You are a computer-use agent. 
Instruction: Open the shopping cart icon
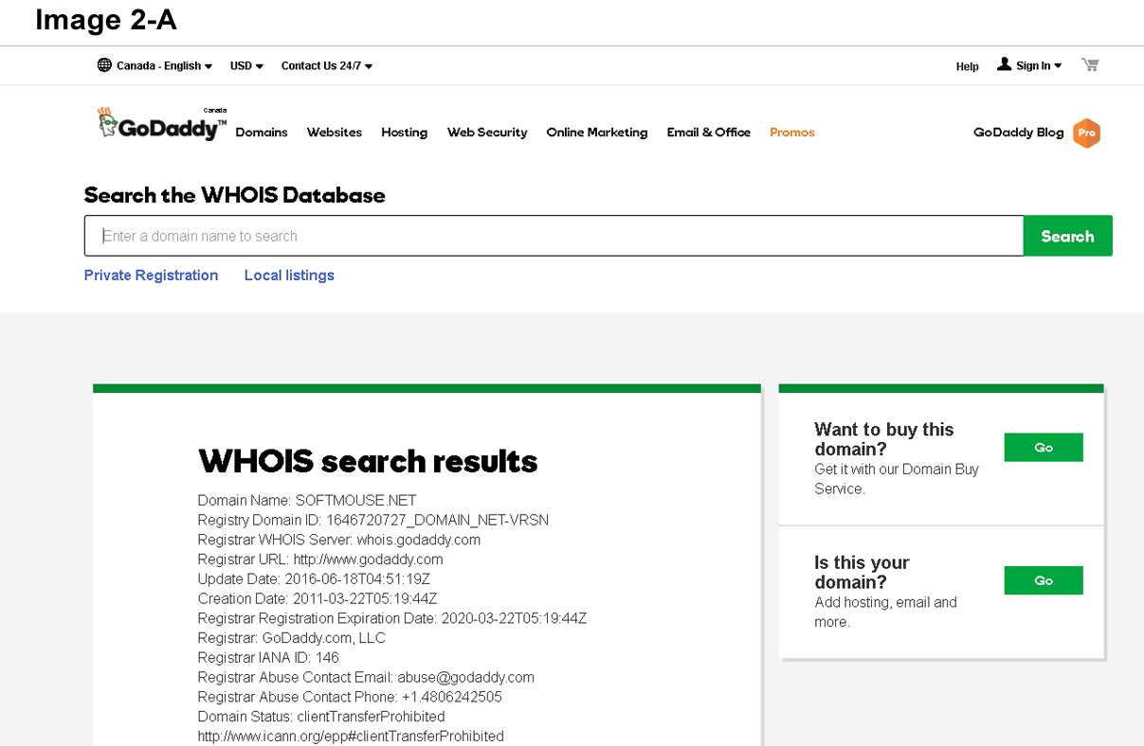pos(1090,65)
